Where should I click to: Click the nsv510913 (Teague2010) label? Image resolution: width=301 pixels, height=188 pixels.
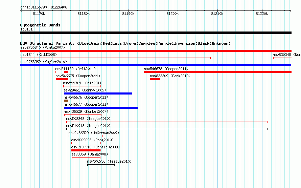88,126
